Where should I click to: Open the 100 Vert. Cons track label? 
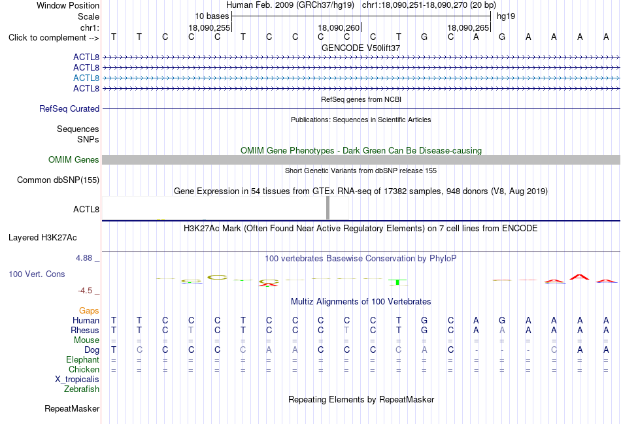(37, 274)
